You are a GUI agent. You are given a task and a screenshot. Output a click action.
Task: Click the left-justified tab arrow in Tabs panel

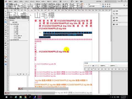tap(85, 66)
